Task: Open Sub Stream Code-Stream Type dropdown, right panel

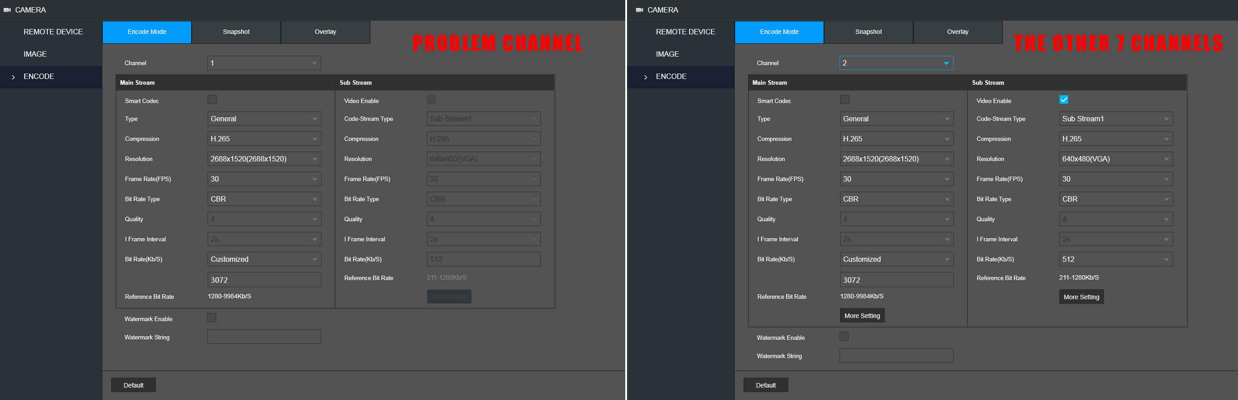Action: coord(1116,119)
